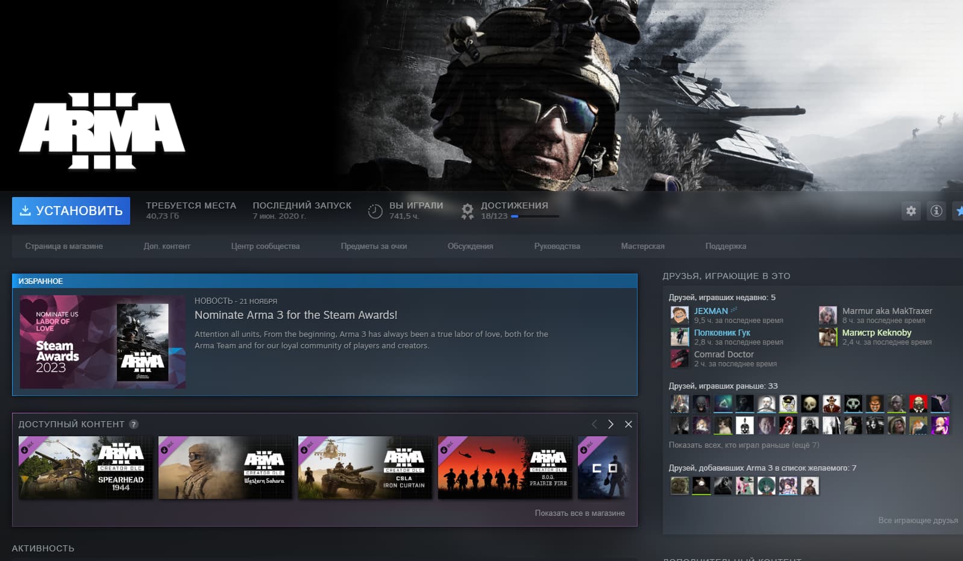Go to next DLC with right arrow
Screen dimensions: 963x561
[x=610, y=424]
